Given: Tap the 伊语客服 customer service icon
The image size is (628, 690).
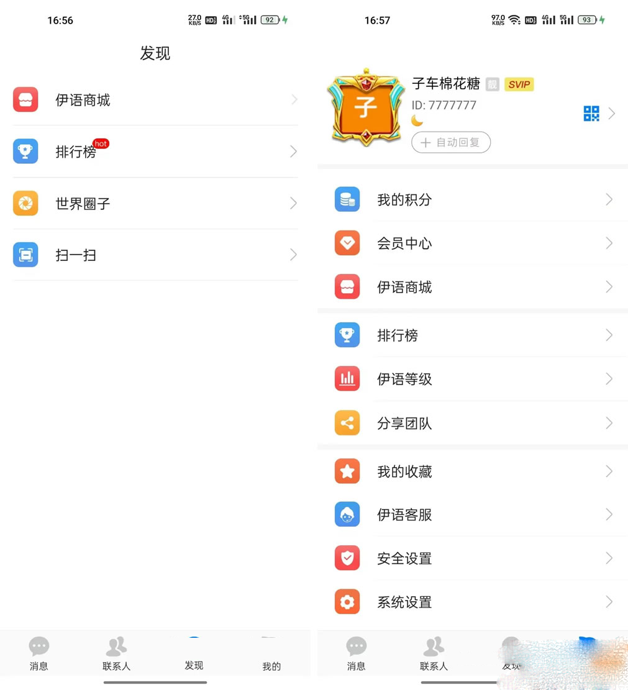Looking at the screenshot, I should [347, 515].
